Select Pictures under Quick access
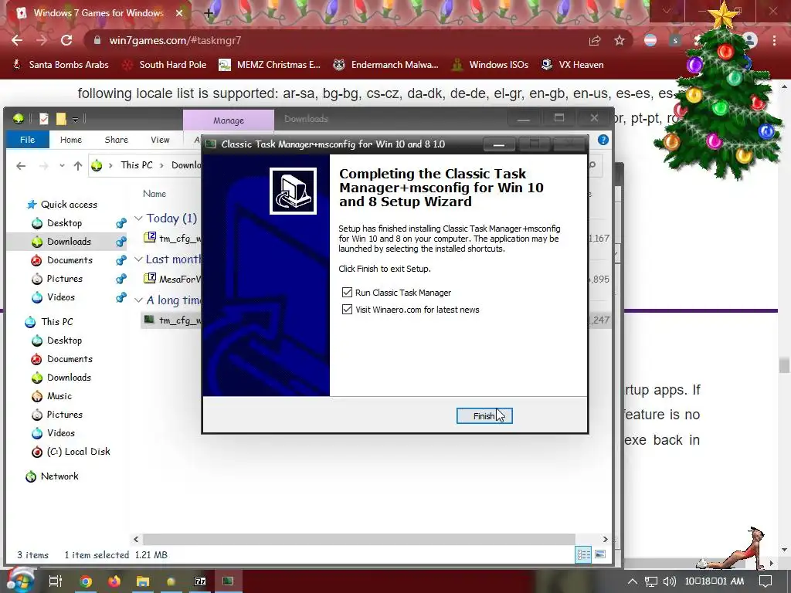Screen dimensions: 791x593 pos(65,278)
